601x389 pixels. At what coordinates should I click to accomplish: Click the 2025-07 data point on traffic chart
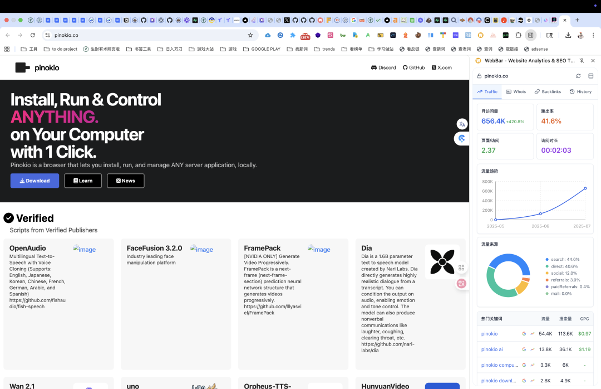(585, 188)
